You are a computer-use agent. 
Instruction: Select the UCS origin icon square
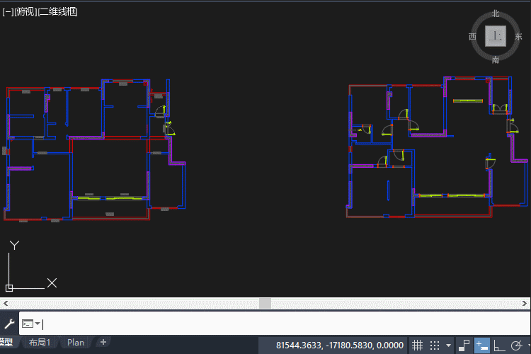point(9,288)
